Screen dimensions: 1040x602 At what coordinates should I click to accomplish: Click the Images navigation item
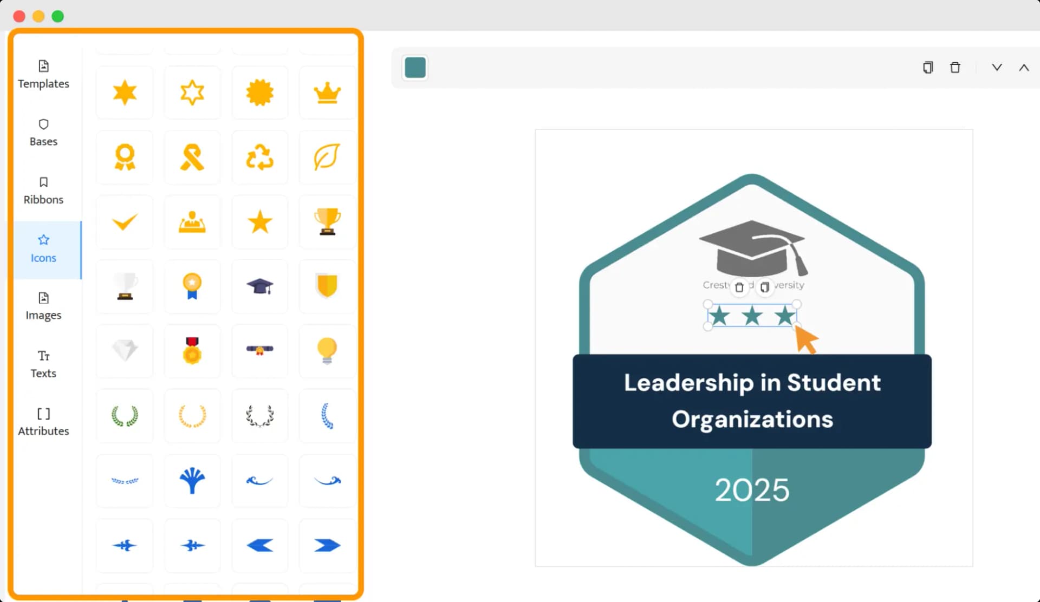click(42, 305)
